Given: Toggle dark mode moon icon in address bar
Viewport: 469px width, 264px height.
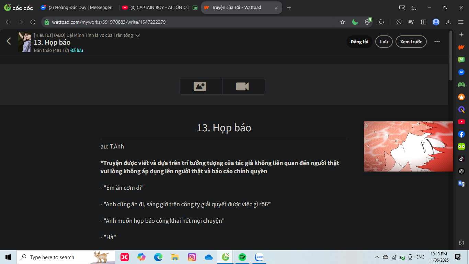Looking at the screenshot, I should click(x=355, y=22).
